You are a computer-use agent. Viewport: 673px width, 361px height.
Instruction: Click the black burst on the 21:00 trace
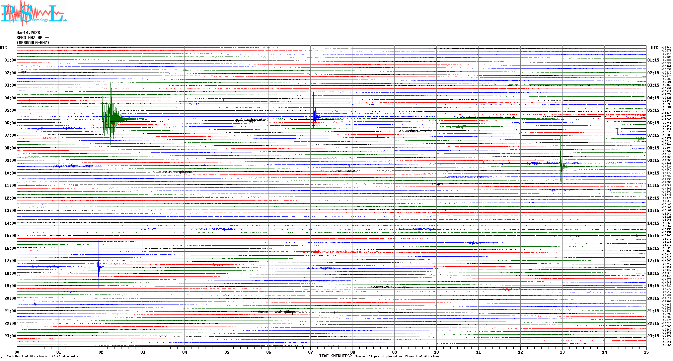[288, 312]
